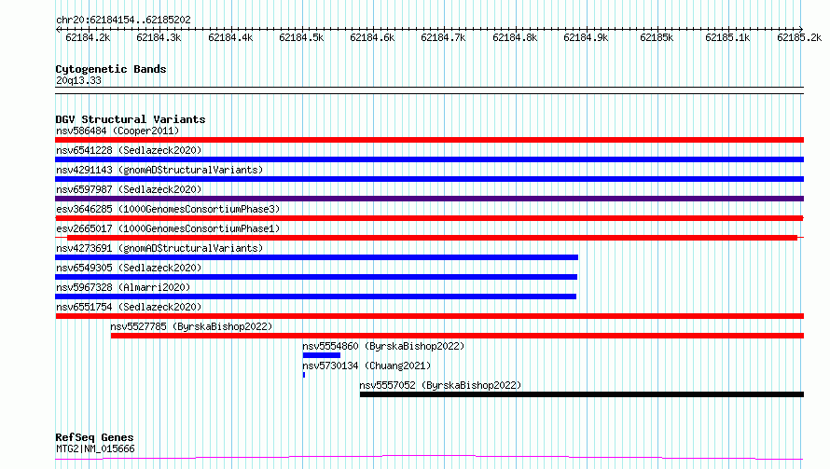Click the red bar under nsv5527785
The image size is (830, 469).
457,336
